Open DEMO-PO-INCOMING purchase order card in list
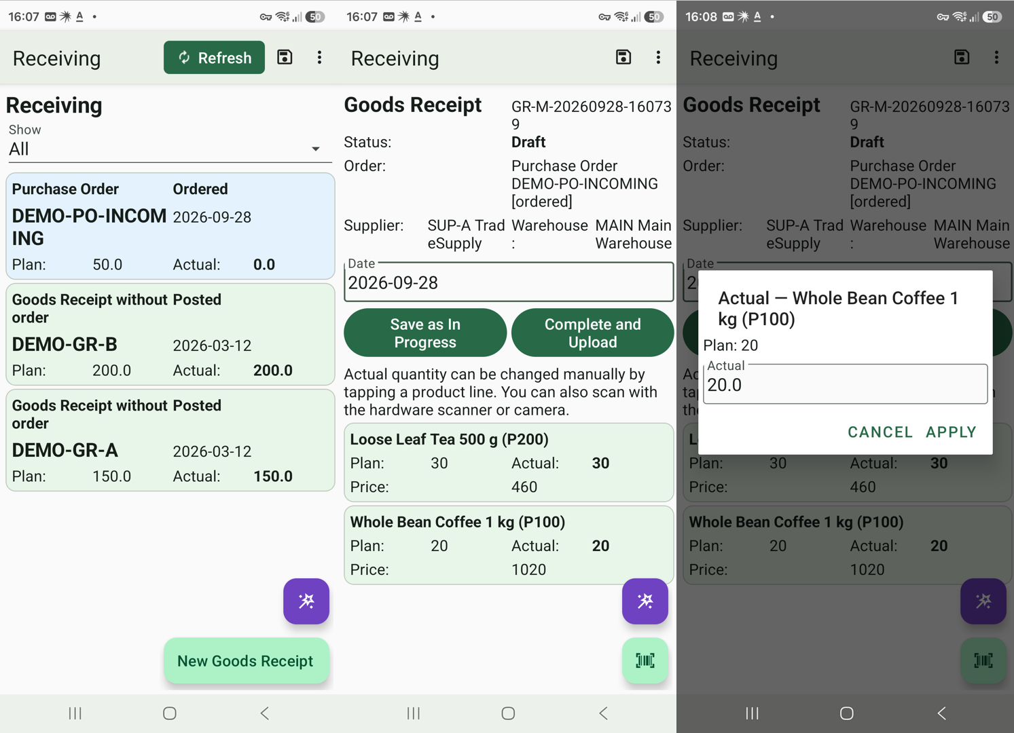The width and height of the screenshot is (1014, 733). click(170, 226)
